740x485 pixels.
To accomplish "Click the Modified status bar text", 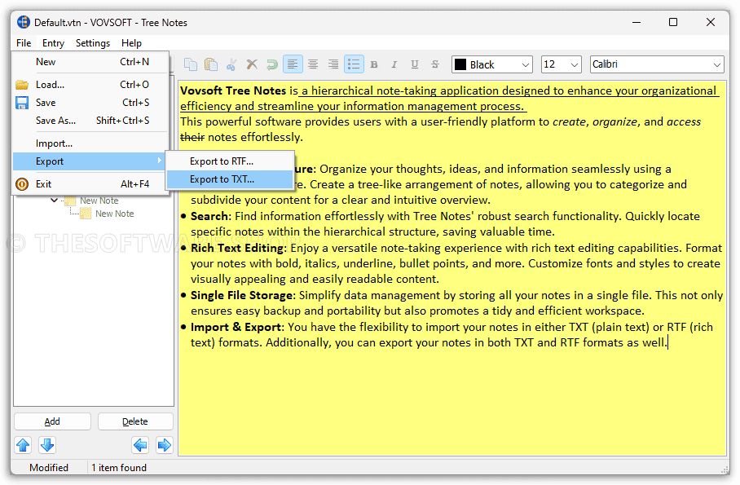I will pyautogui.click(x=49, y=468).
